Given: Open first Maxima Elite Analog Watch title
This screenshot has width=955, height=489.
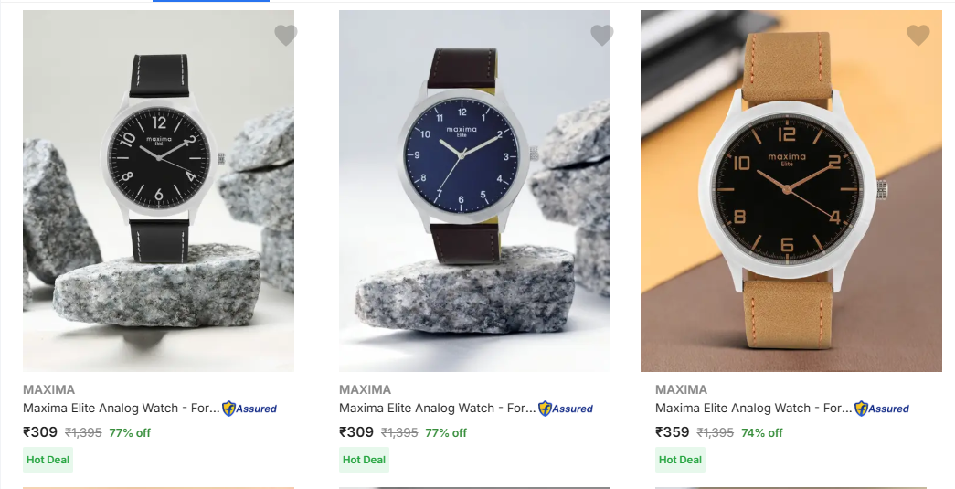Looking at the screenshot, I should (122, 408).
